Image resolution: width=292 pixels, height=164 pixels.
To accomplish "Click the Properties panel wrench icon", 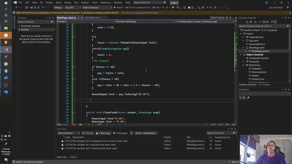I will [248, 97].
